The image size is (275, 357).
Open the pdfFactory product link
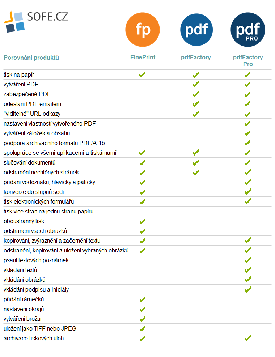point(196,58)
